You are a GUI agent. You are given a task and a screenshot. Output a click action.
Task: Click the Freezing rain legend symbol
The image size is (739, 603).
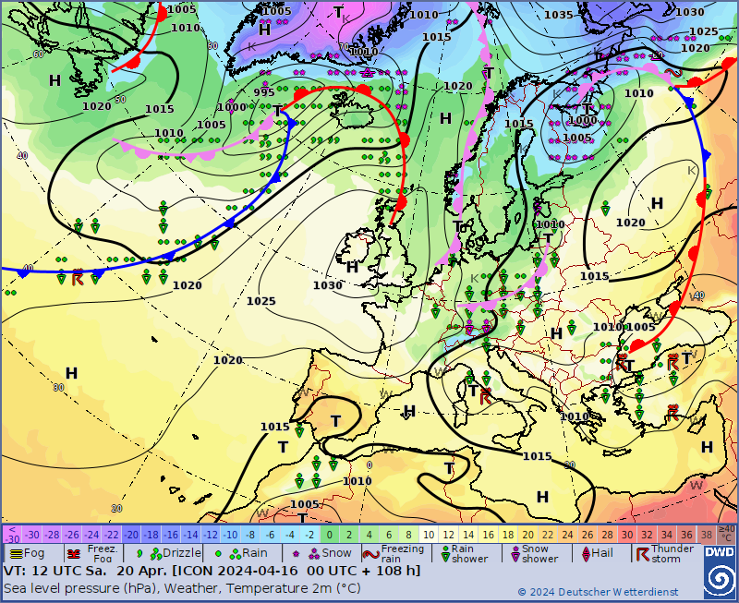tap(370, 554)
